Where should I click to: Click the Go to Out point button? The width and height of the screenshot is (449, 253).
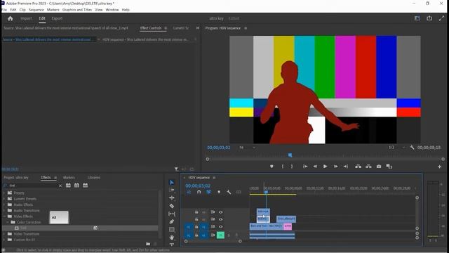(346, 167)
